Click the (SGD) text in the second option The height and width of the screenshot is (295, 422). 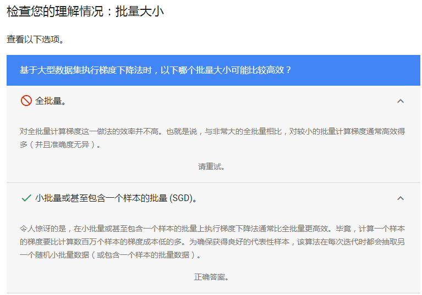[183, 198]
